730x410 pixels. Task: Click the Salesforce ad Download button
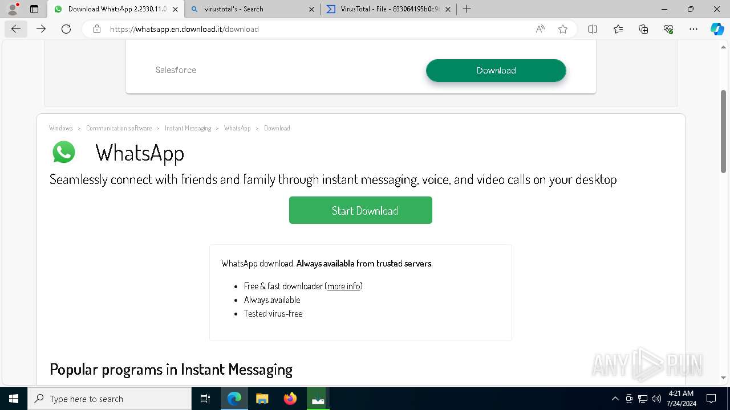496,71
